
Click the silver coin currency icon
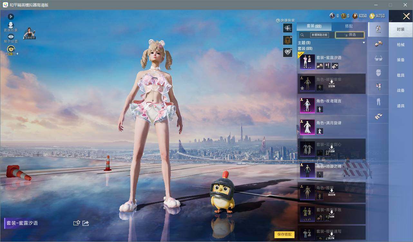(332, 16)
